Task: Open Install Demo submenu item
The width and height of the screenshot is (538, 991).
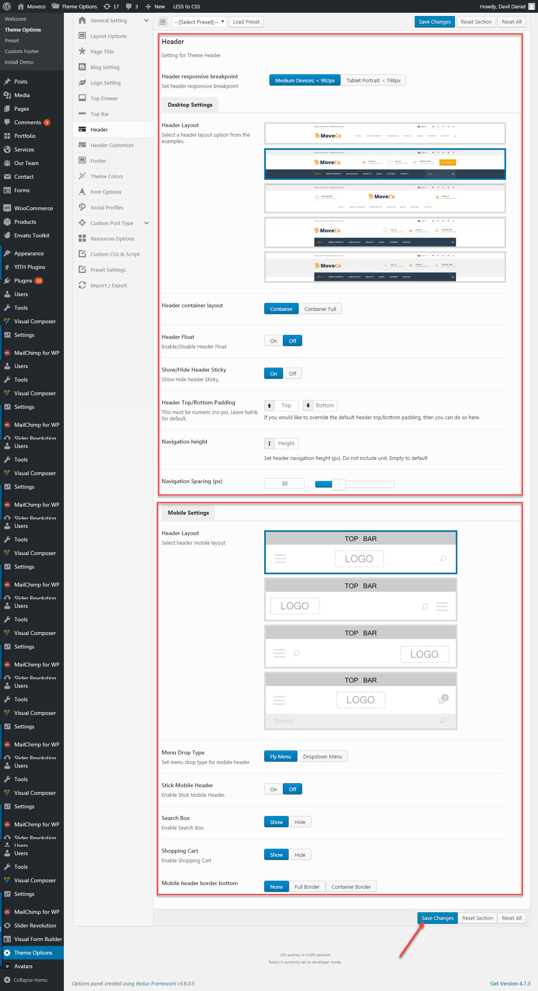Action: [19, 62]
